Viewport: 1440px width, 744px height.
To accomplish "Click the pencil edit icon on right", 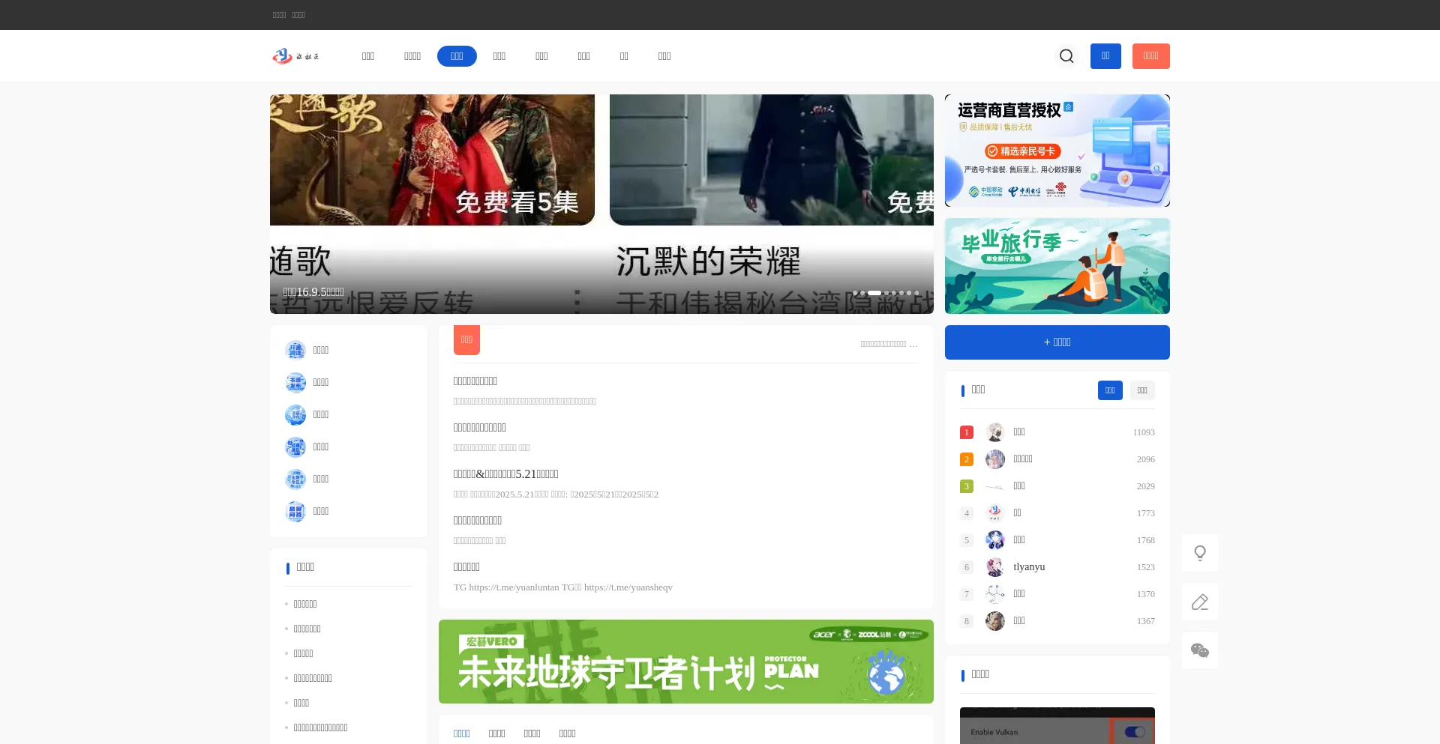I will click(x=1200, y=602).
